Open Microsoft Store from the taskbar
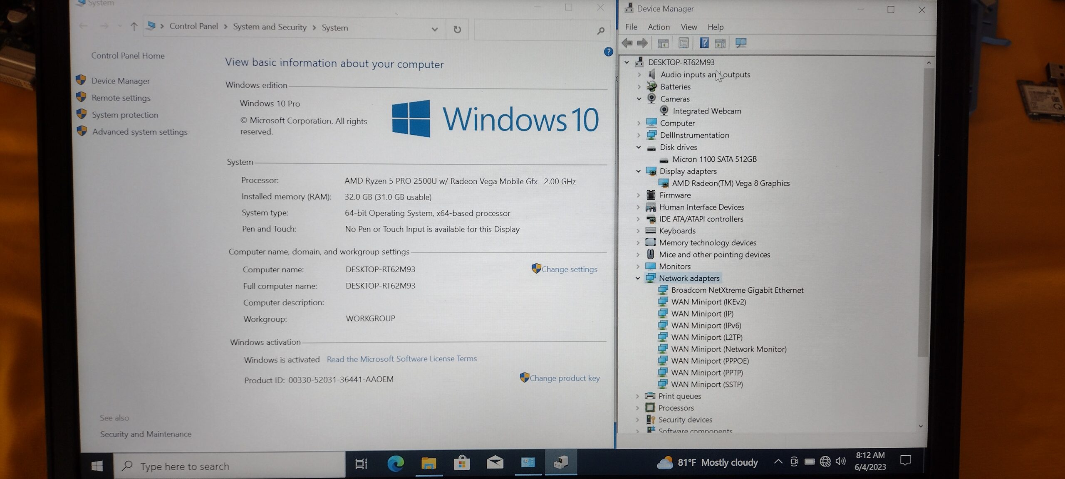This screenshot has width=1065, height=479. tap(461, 462)
